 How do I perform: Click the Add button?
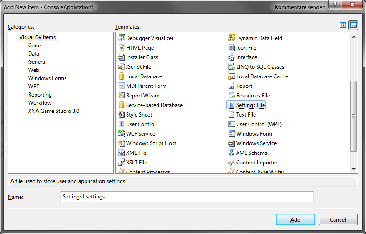click(x=295, y=219)
